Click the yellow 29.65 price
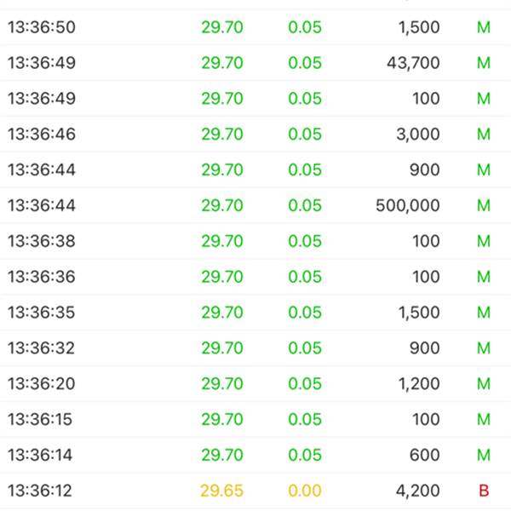 point(222,491)
